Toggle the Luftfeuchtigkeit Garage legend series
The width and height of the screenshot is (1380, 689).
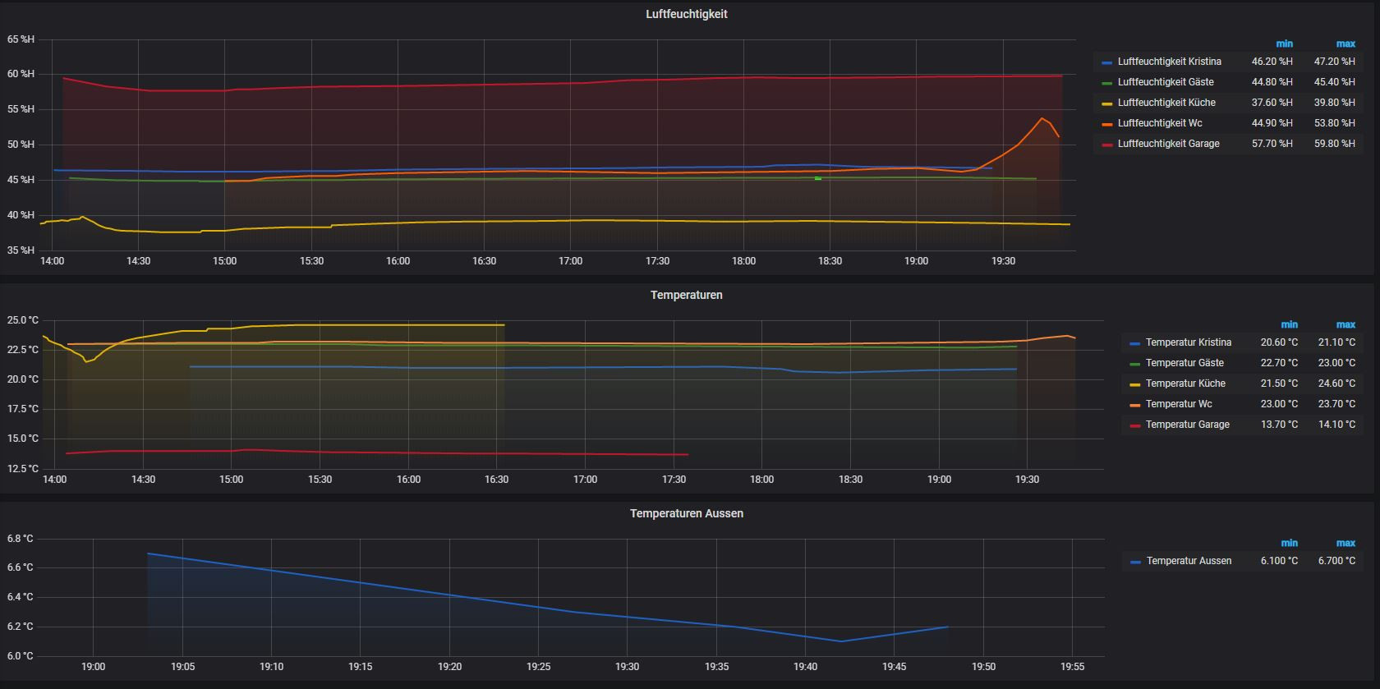(x=1168, y=144)
